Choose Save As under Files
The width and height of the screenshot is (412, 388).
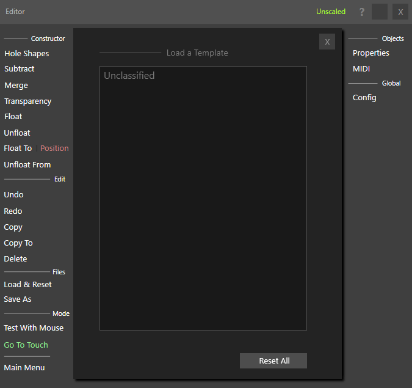tap(17, 299)
